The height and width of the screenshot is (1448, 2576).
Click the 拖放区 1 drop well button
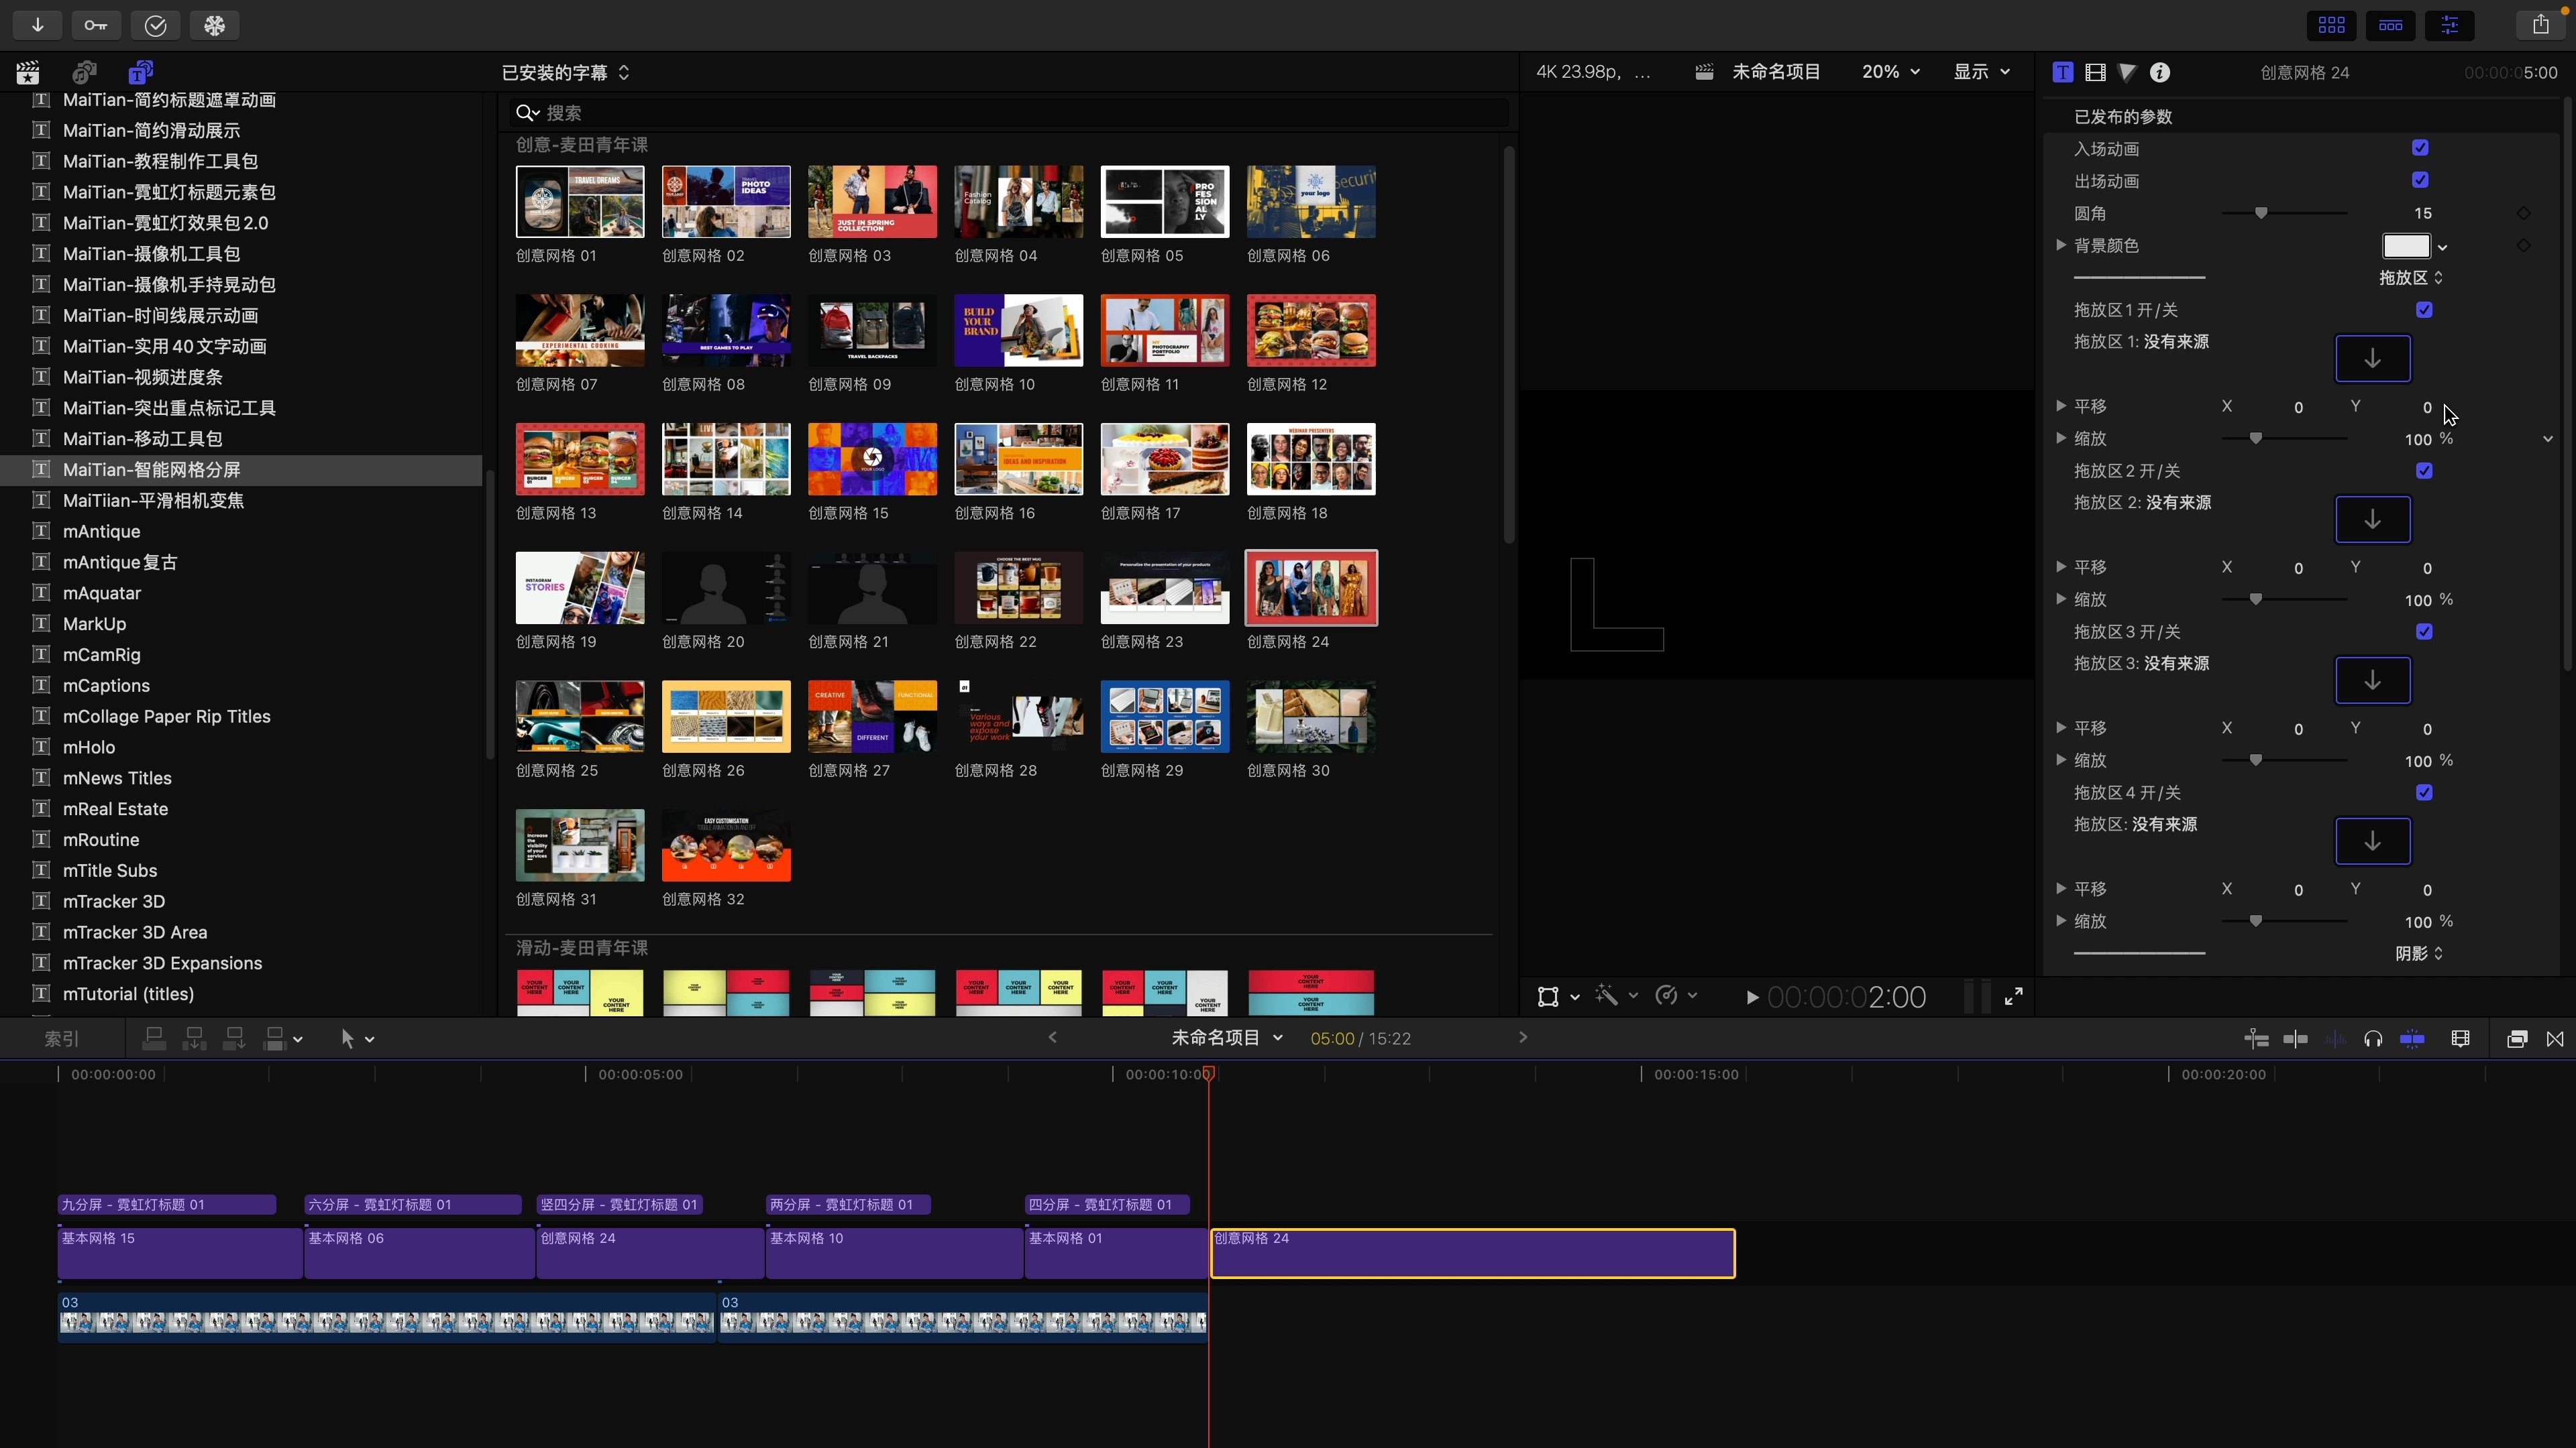point(2372,359)
